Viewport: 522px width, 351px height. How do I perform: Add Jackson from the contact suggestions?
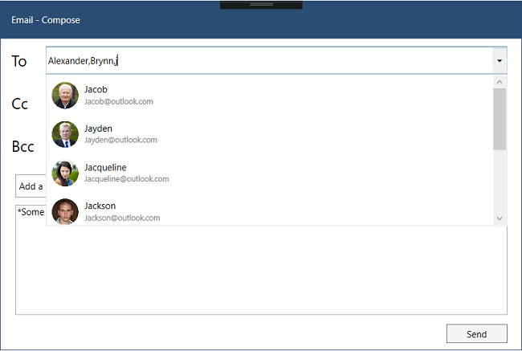click(x=100, y=206)
